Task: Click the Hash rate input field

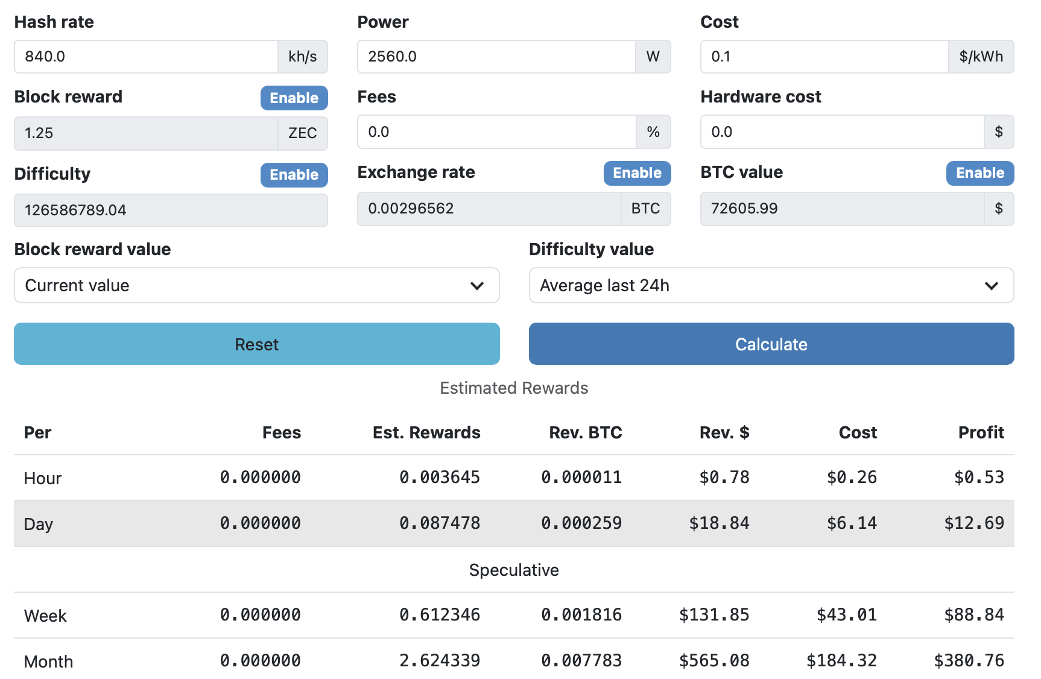Action: pos(145,57)
